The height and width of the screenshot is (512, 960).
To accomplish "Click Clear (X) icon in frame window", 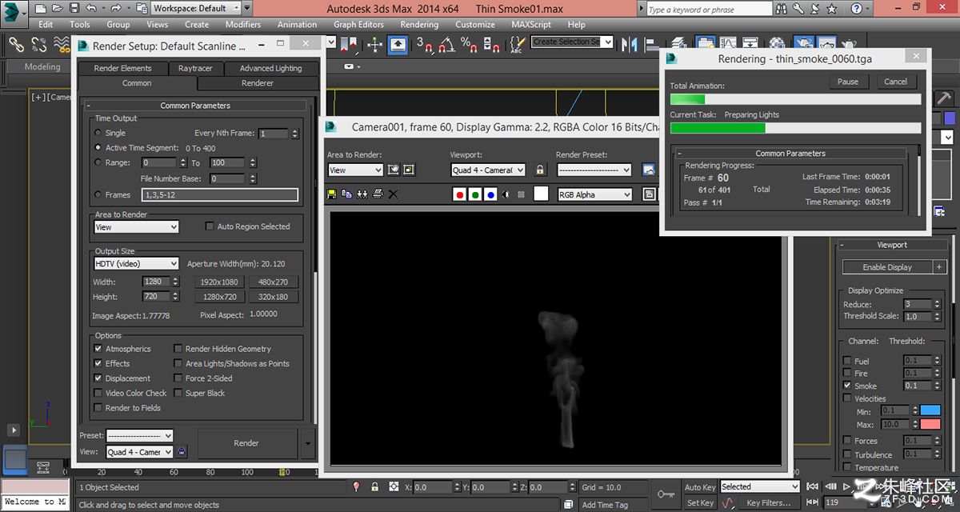I will coord(393,194).
